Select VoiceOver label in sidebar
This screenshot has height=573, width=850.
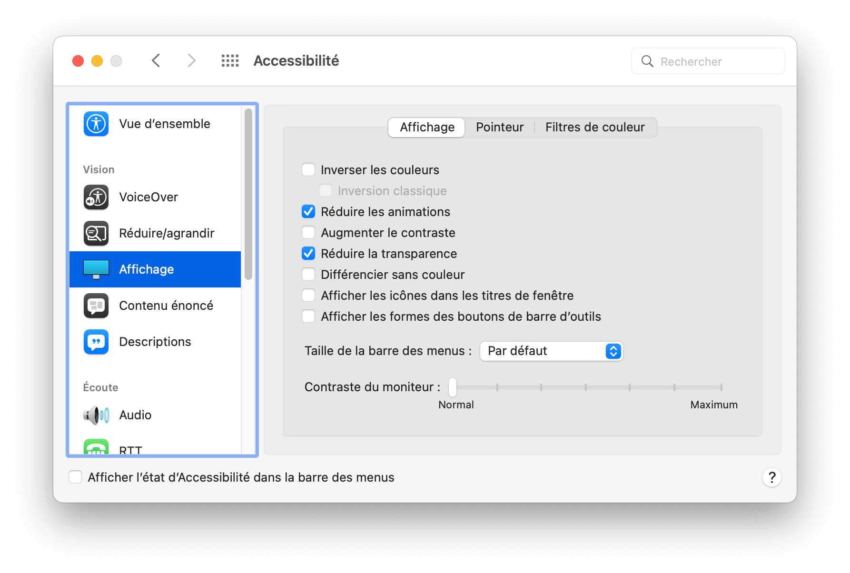pos(148,197)
